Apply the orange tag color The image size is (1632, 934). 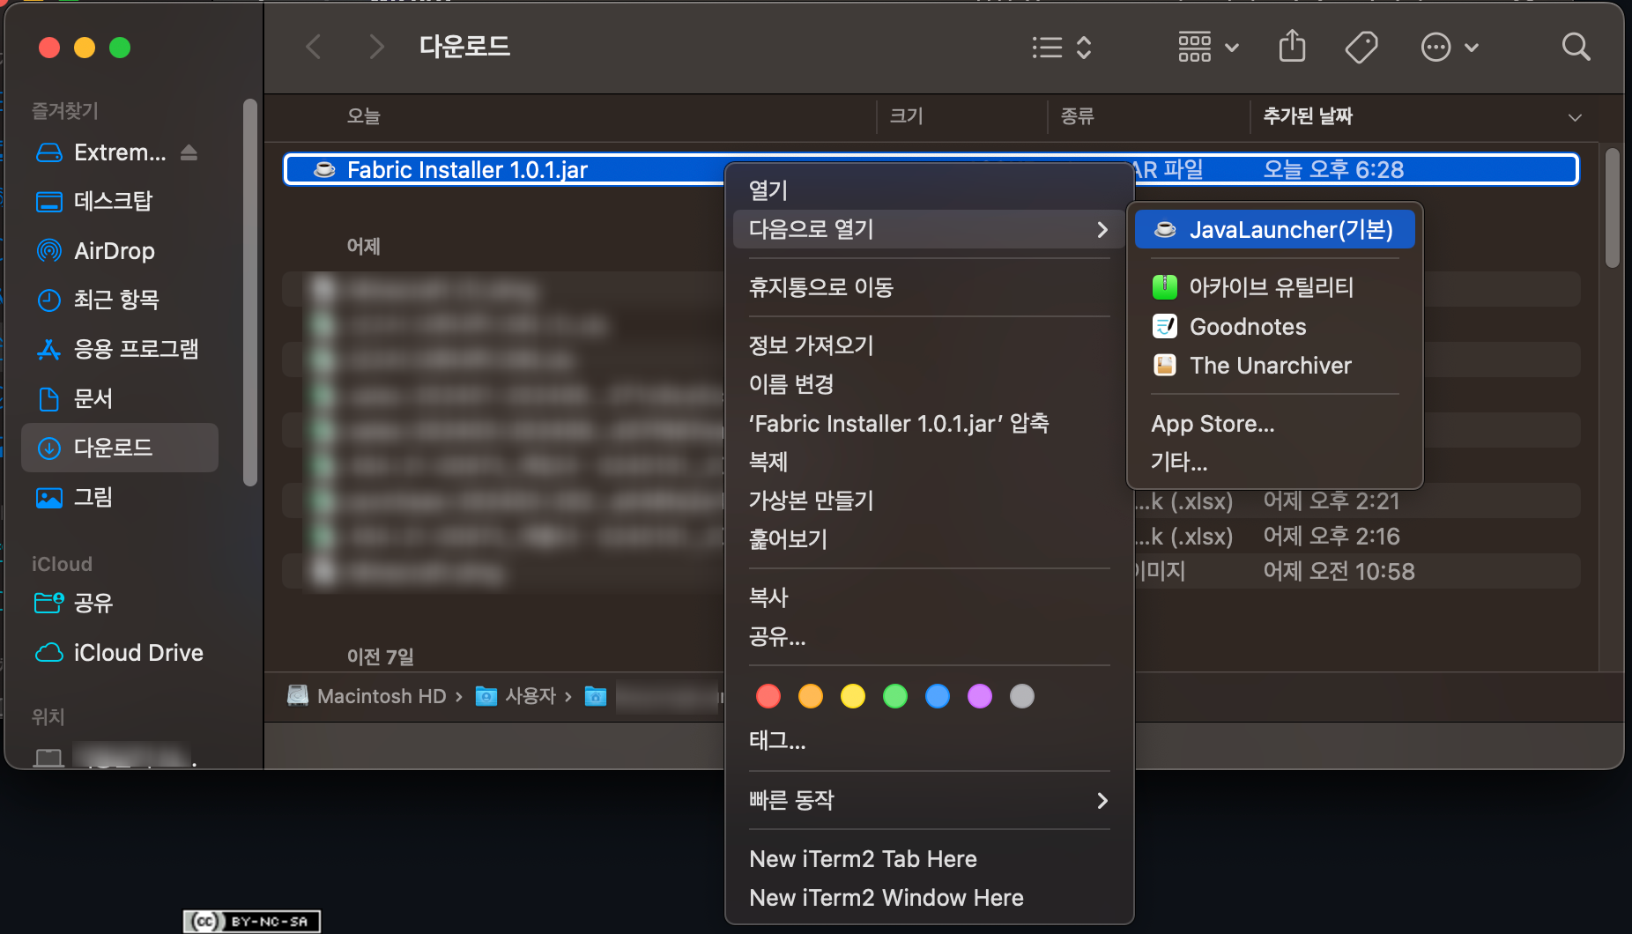pos(811,696)
